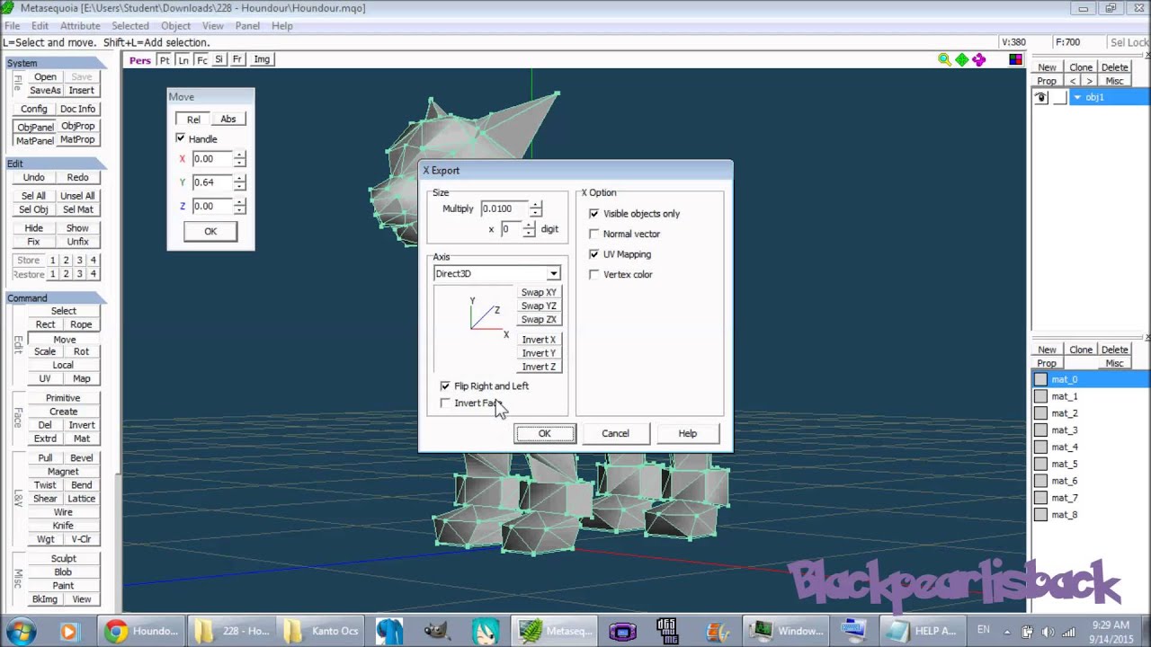The width and height of the screenshot is (1151, 647).
Task: Open the GIMP taskbar icon
Action: point(437,631)
